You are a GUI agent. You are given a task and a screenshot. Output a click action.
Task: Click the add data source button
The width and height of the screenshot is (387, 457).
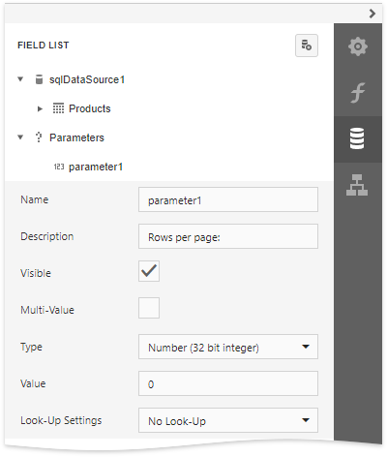[307, 46]
